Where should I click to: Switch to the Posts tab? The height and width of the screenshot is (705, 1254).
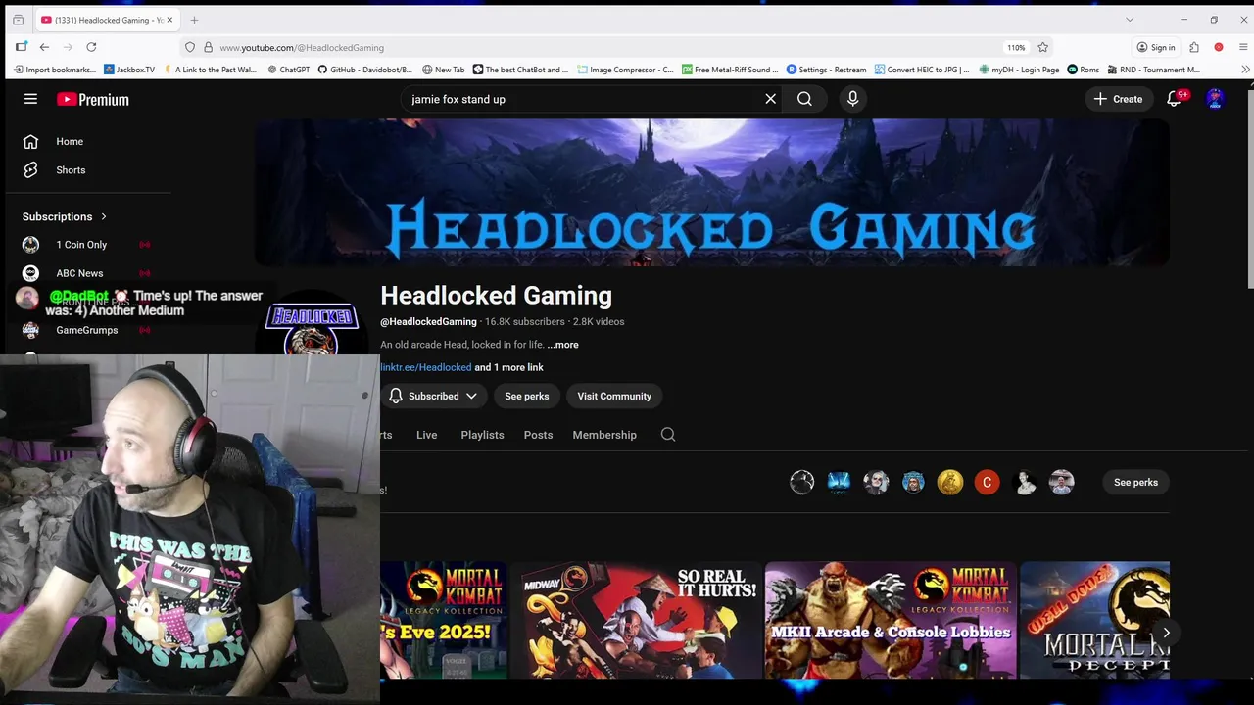click(538, 435)
